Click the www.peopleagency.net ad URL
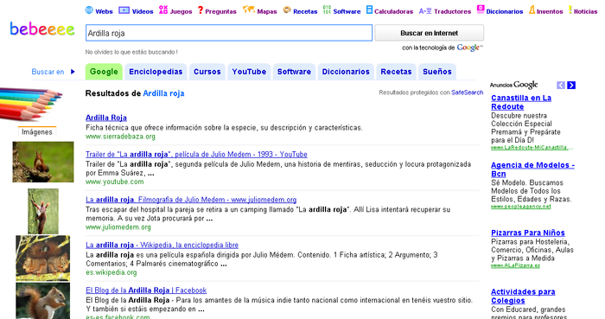 pyautogui.click(x=521, y=207)
